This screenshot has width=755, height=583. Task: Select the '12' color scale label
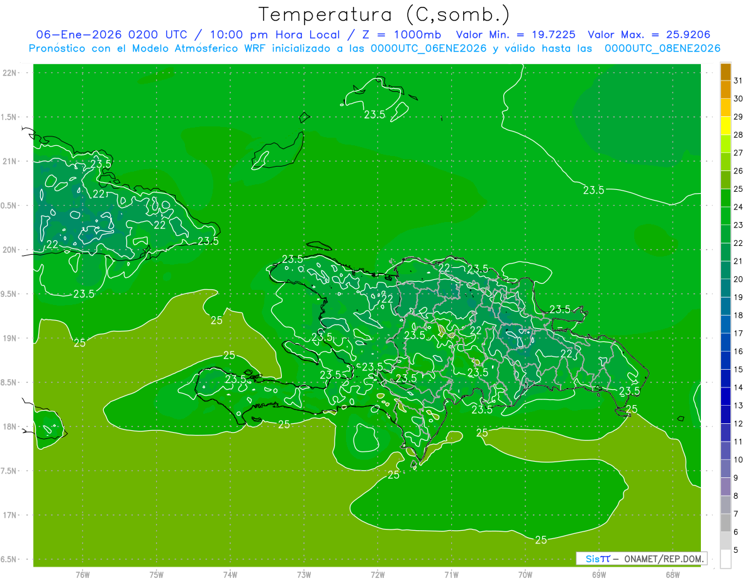[x=739, y=424]
